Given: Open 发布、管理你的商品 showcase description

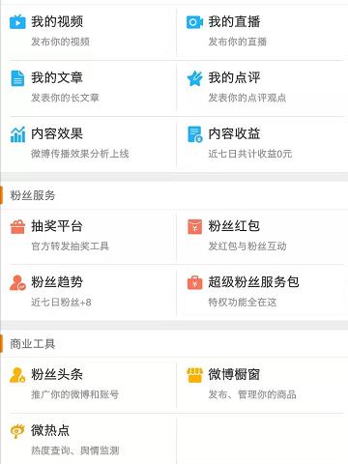Looking at the screenshot, I should coord(252,394).
